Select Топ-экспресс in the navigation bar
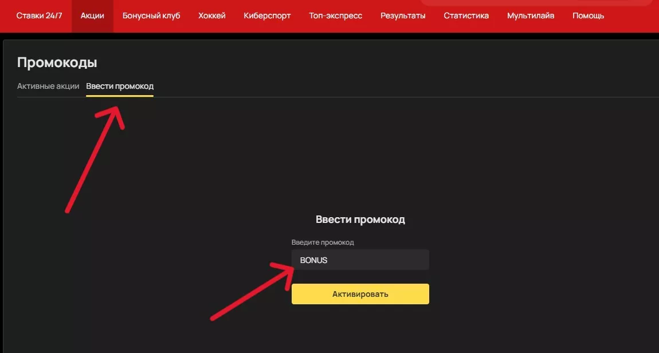Viewport: 659px width, 353px height. click(335, 15)
